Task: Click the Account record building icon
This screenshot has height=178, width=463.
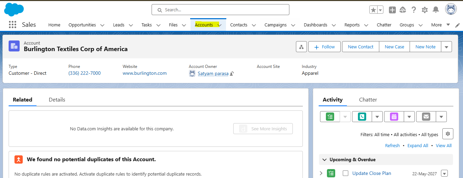Action: [14, 46]
